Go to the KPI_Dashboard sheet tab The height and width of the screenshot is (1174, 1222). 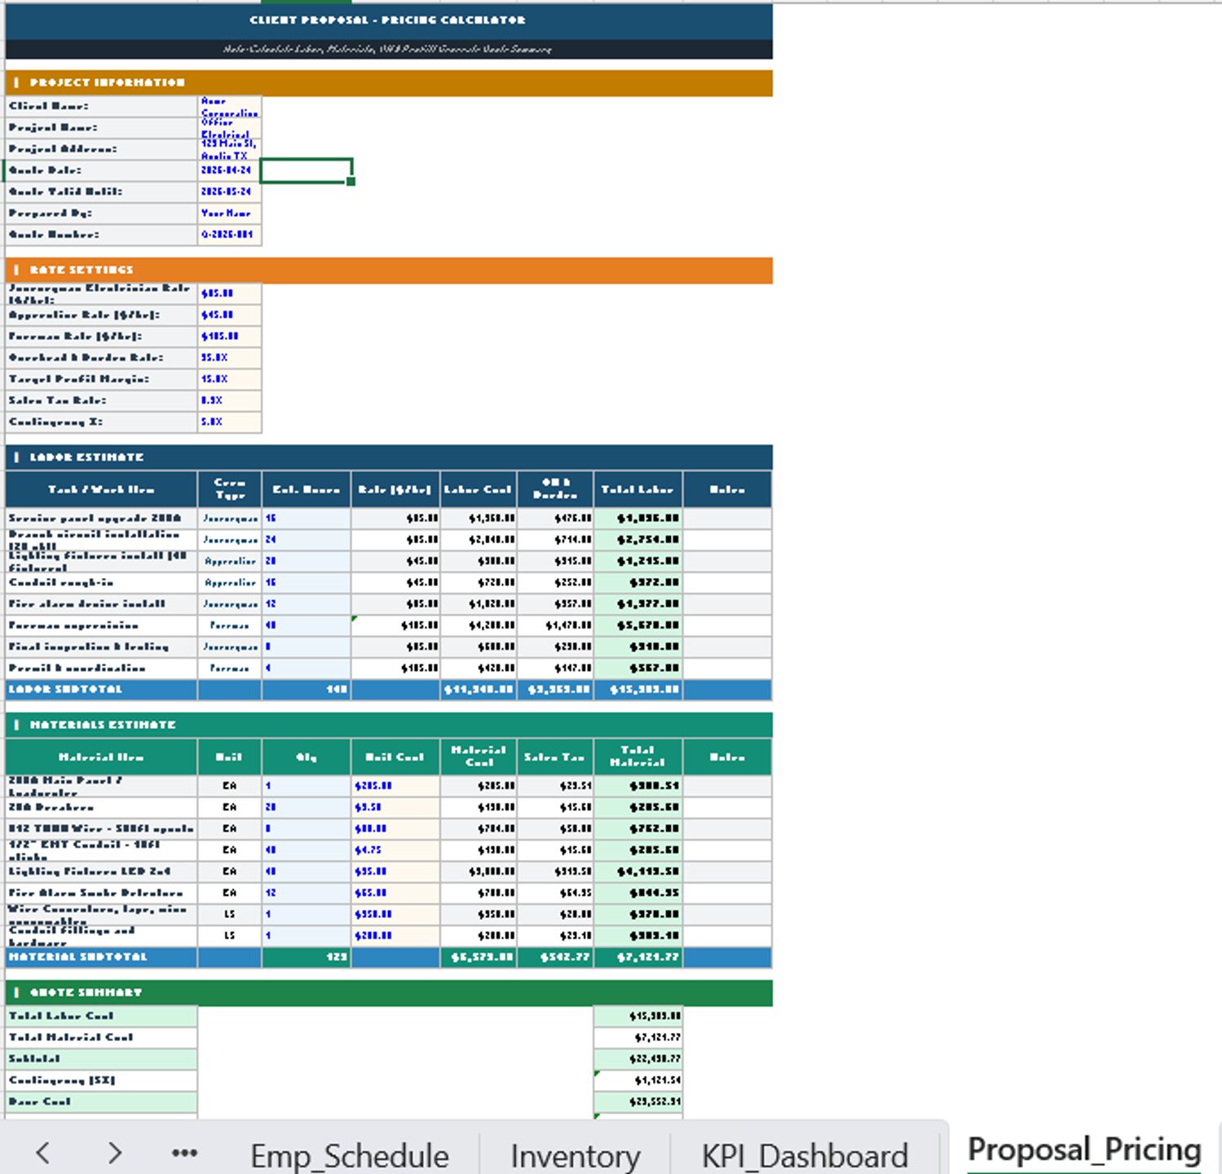805,1155
